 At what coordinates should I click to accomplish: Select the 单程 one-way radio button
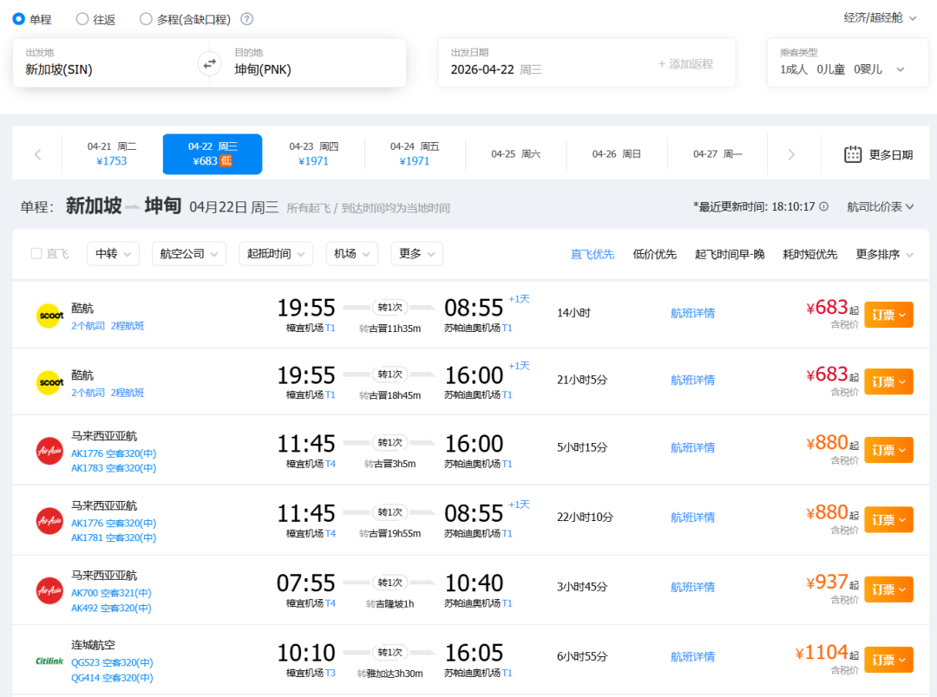(x=19, y=19)
